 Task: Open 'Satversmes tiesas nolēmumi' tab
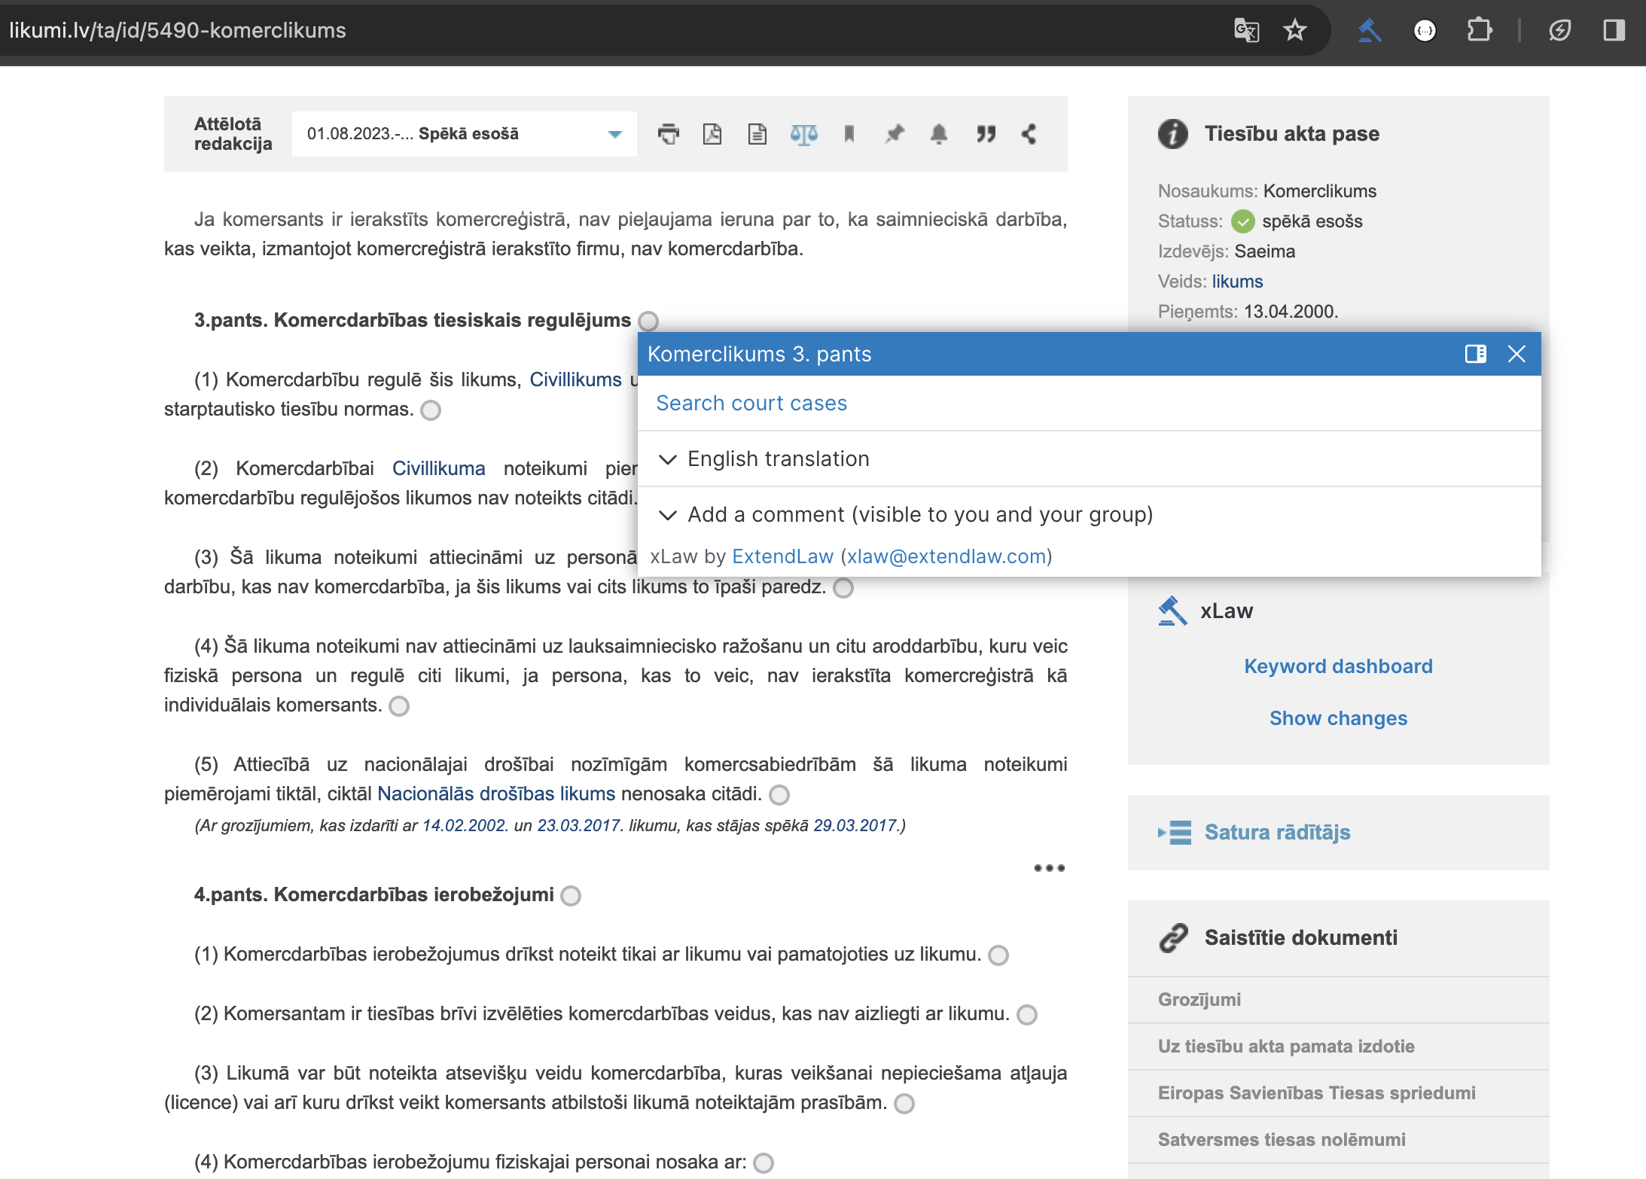click(x=1339, y=1140)
